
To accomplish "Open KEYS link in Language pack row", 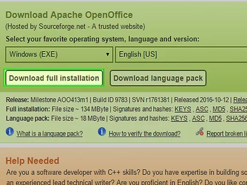I will [179, 118].
